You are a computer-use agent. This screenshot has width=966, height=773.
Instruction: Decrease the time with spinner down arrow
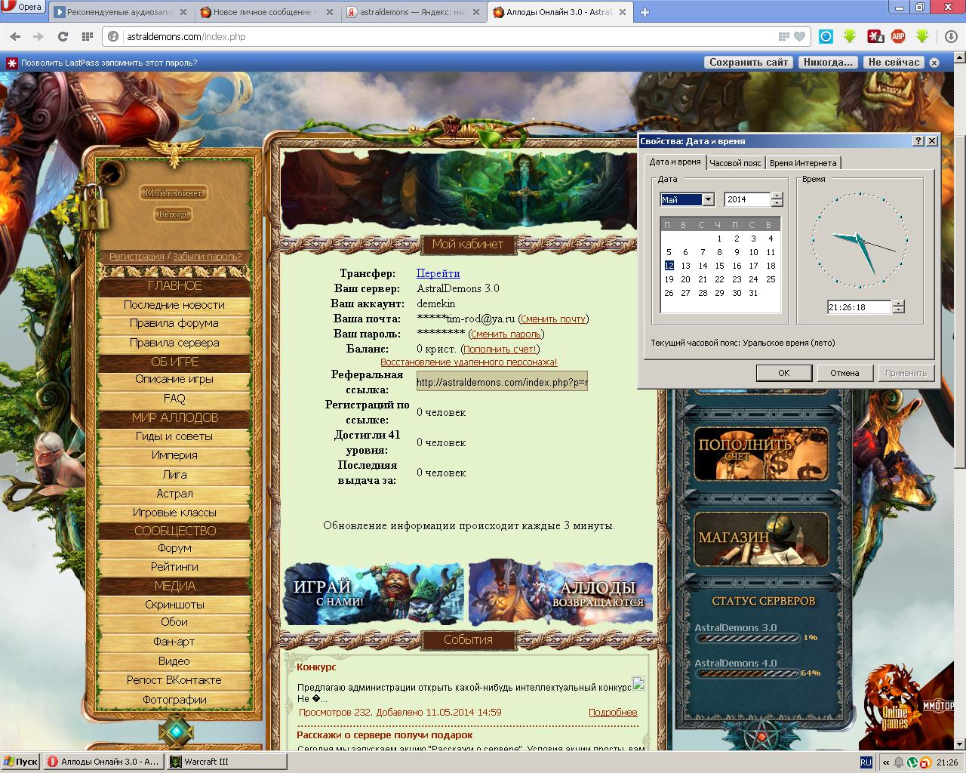click(x=898, y=310)
